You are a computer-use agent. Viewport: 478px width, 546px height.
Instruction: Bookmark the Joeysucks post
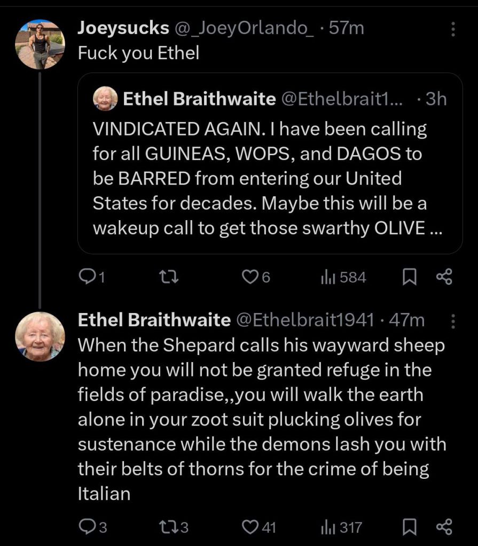point(409,276)
